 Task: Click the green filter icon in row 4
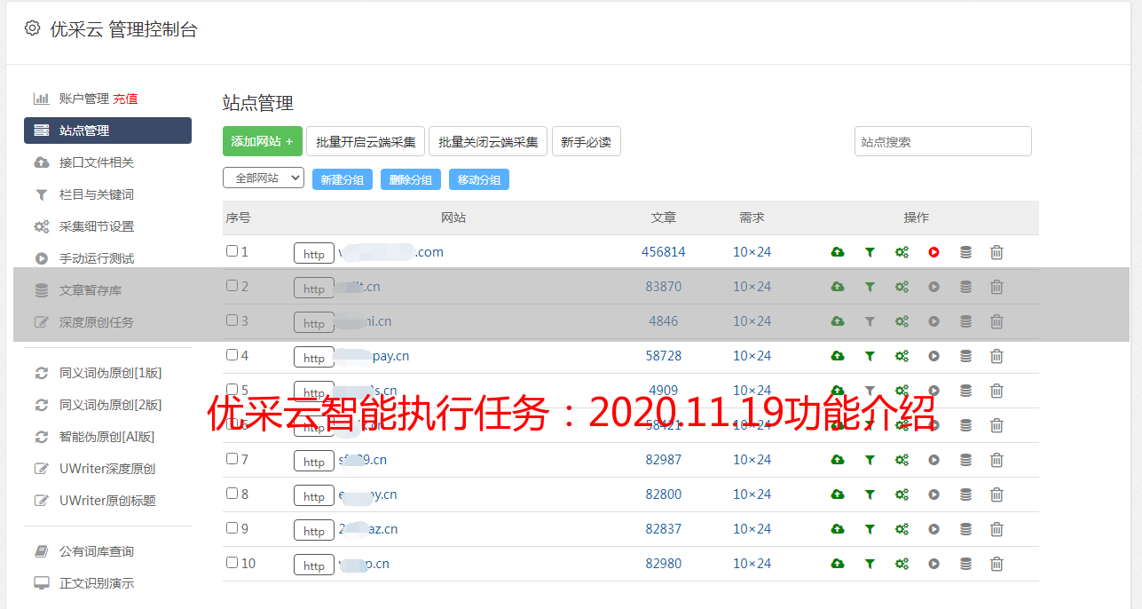[x=870, y=356]
